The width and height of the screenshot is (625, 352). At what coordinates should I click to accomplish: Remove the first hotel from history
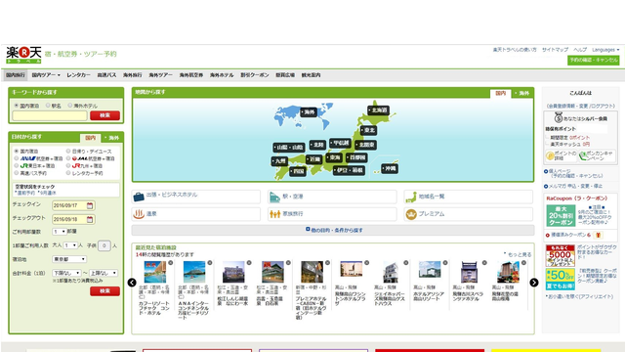[x=171, y=263]
